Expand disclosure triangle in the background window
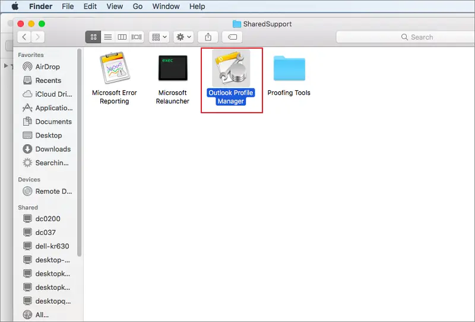The width and height of the screenshot is (475, 322). (6, 66)
